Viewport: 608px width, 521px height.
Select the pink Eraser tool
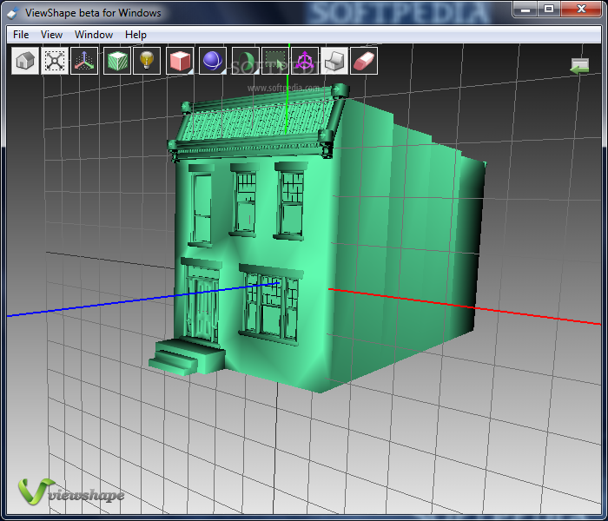364,61
